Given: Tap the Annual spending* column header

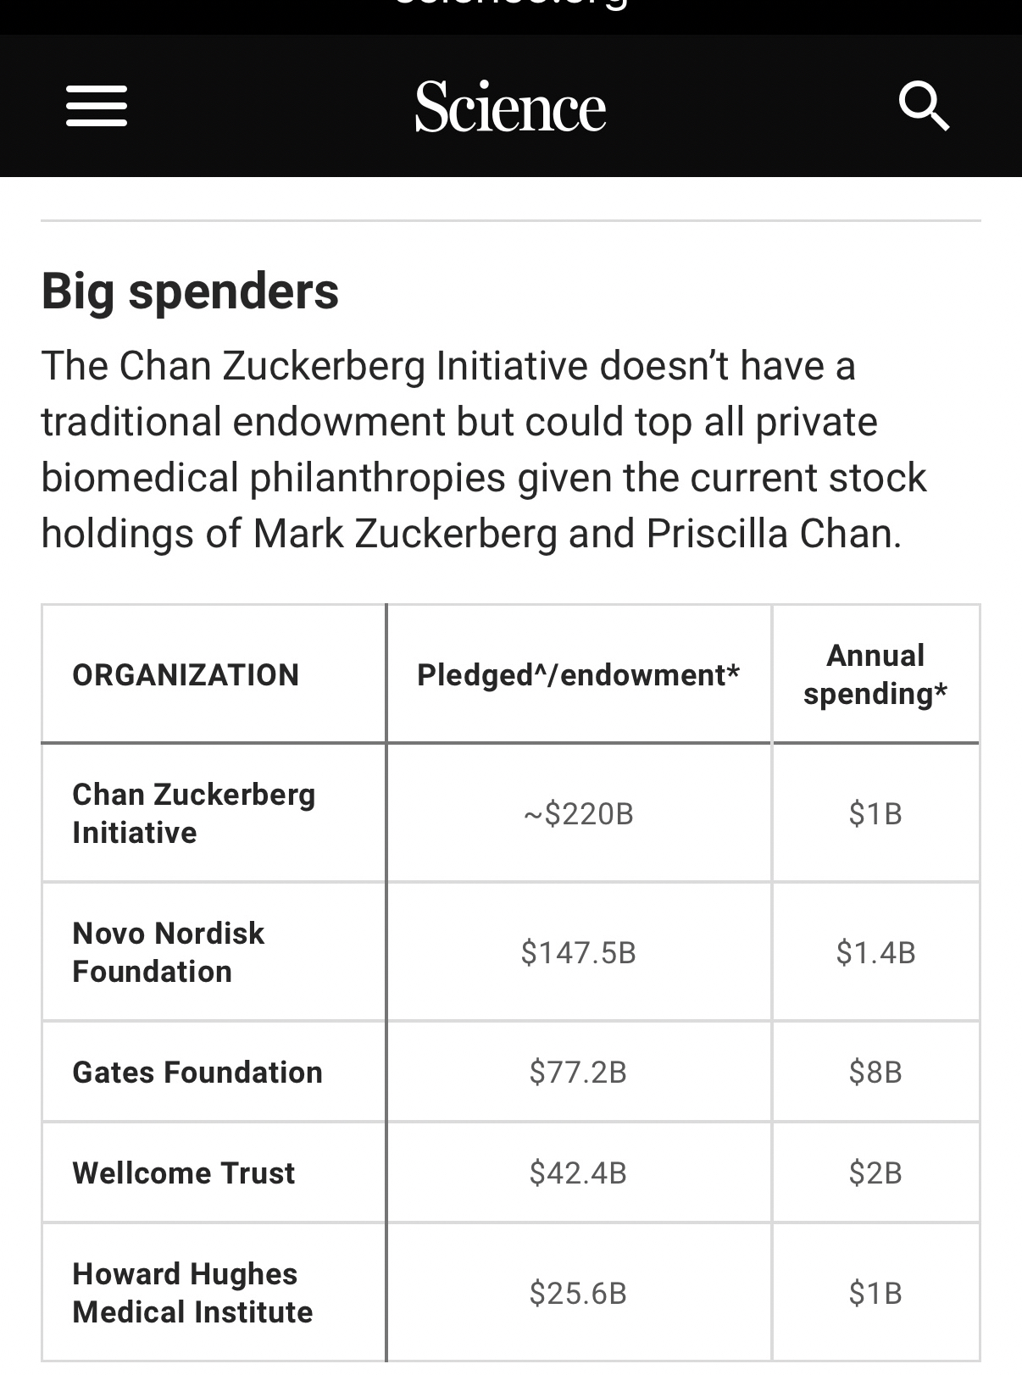Looking at the screenshot, I should [875, 674].
